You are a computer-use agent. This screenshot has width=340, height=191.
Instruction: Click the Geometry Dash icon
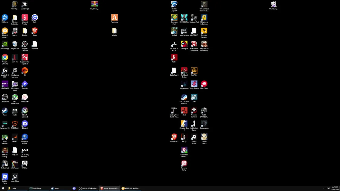pos(174,19)
